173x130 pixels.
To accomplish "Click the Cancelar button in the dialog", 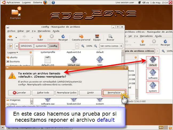I will click(19, 93).
